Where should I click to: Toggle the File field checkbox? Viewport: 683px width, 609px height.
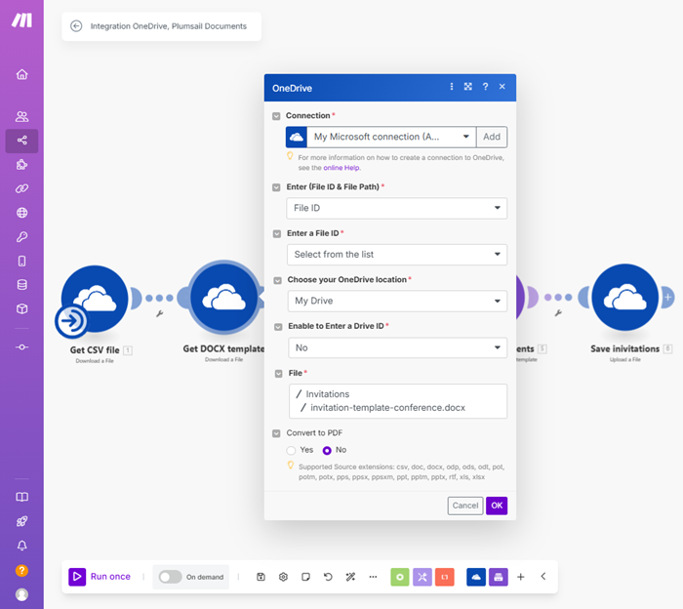tap(278, 374)
